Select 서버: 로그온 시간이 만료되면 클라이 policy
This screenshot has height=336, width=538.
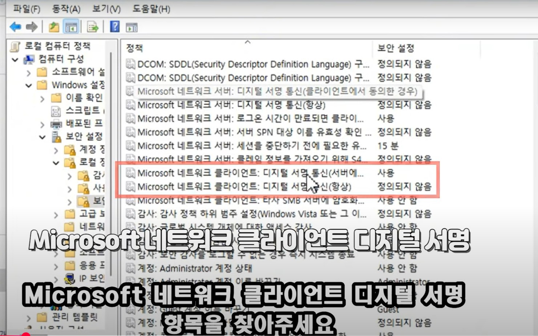coord(250,119)
